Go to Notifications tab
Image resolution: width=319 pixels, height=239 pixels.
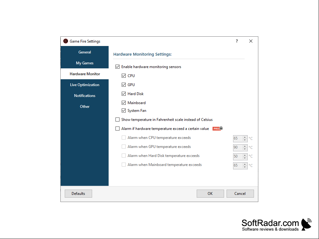[x=85, y=95]
